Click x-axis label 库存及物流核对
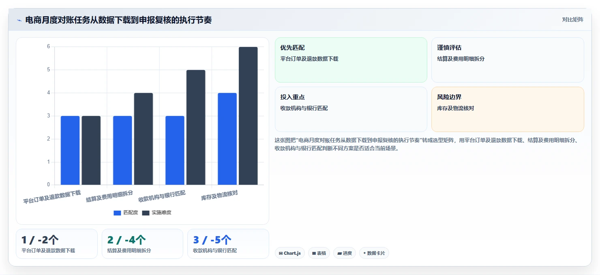Viewport: 600px width, 275px height. (x=219, y=196)
